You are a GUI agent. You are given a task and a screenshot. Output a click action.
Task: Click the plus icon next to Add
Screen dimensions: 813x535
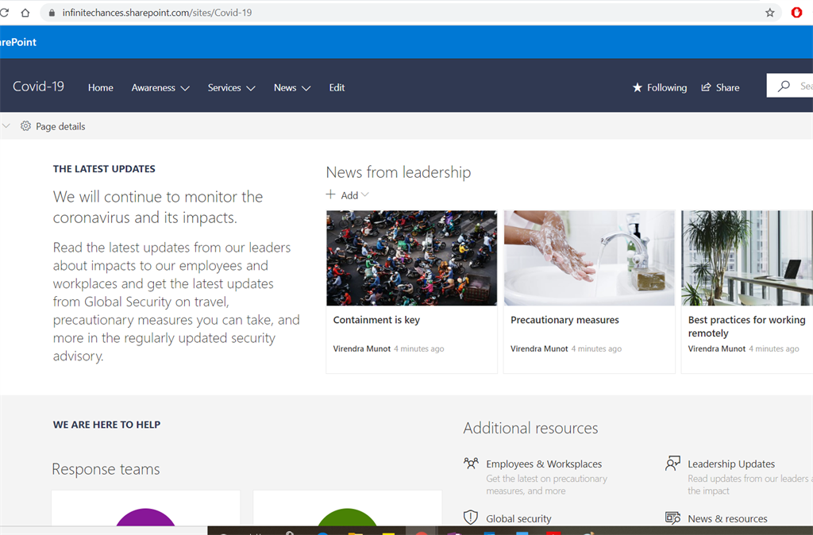point(331,194)
